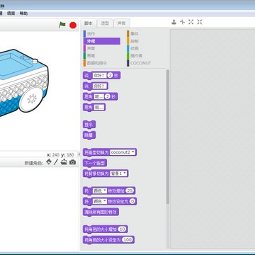
Task: Upload sprite from file icon
Action: pos(64,162)
